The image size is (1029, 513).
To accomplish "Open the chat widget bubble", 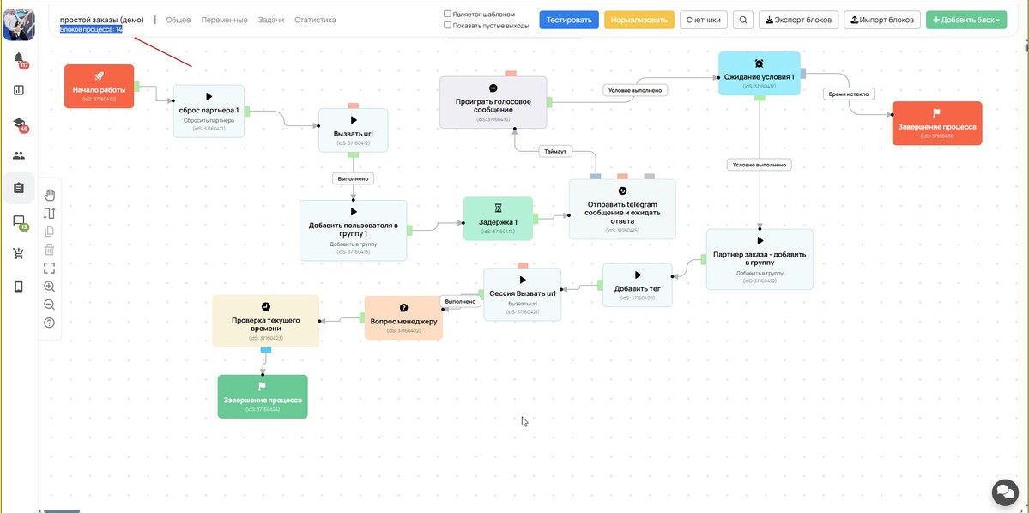I will 1004,492.
